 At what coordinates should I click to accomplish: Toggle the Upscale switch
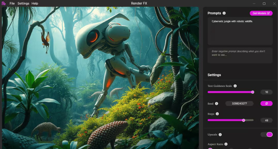click(266, 135)
